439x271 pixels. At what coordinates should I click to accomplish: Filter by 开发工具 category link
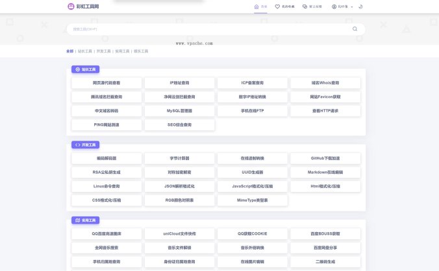click(103, 51)
